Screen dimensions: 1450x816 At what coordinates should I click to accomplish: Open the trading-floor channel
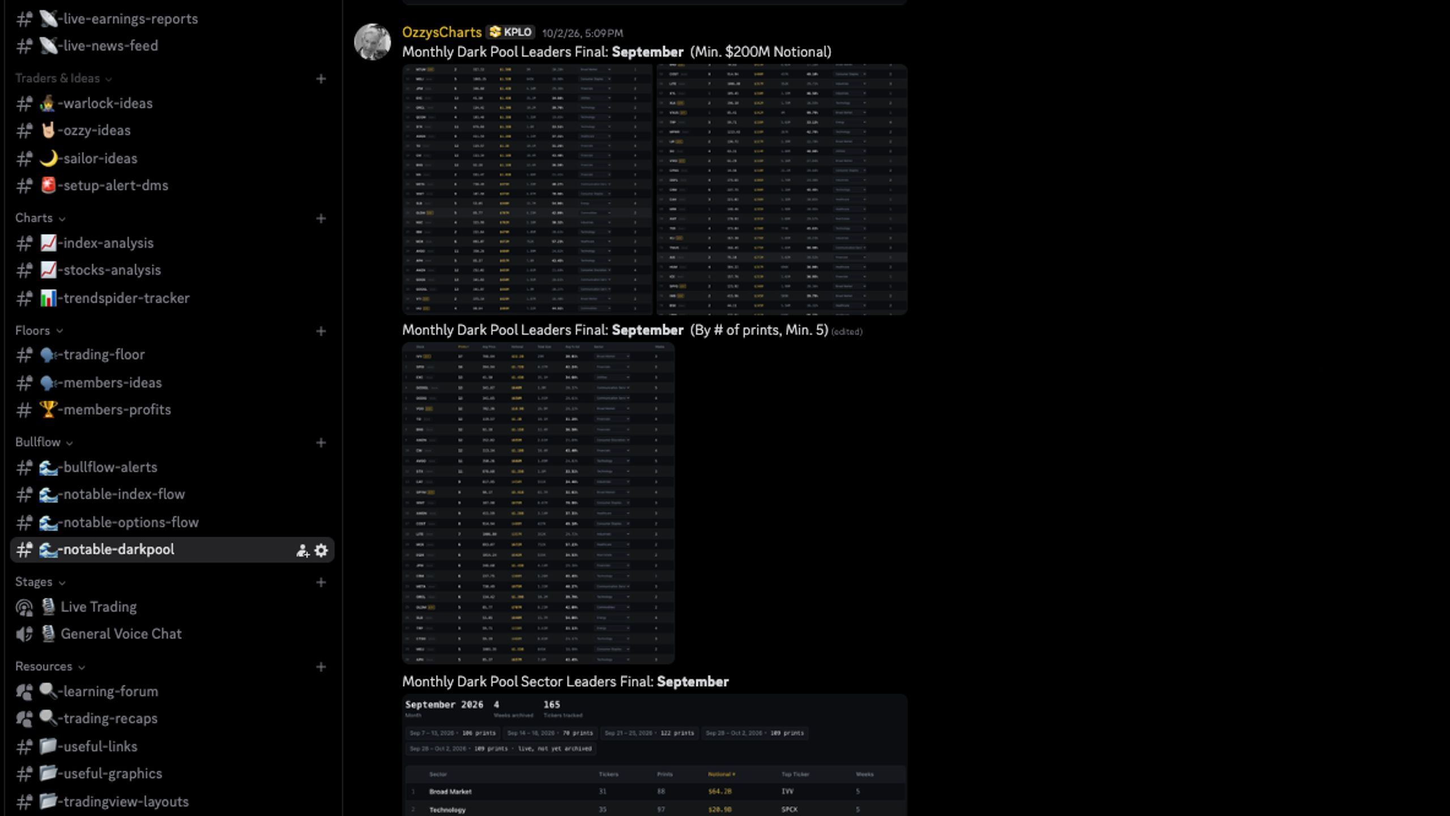pos(172,355)
